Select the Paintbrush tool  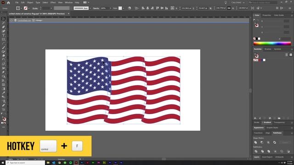pyautogui.click(x=3, y=48)
